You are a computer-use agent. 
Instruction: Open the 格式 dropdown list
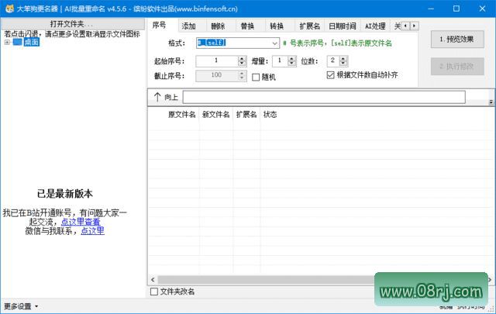(x=274, y=43)
